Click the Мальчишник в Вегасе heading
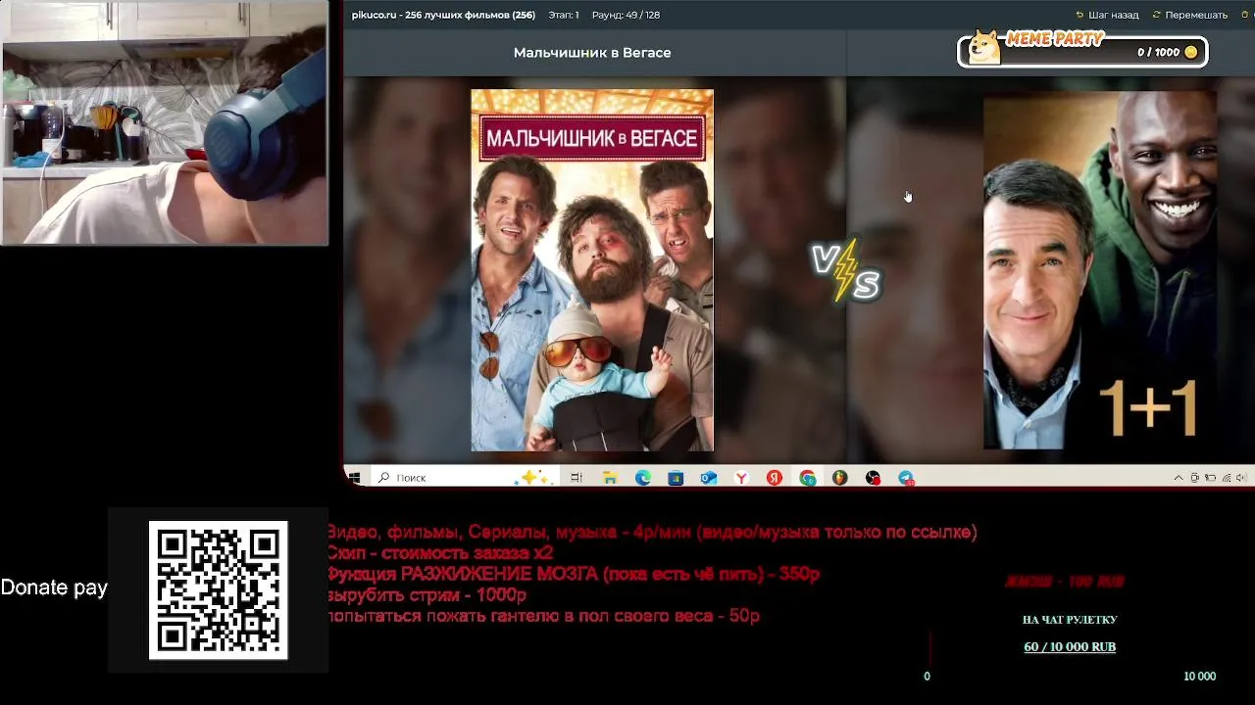Viewport: 1255px width, 705px height. tap(592, 53)
